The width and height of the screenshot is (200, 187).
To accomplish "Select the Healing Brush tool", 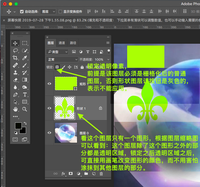I will click(15, 65).
